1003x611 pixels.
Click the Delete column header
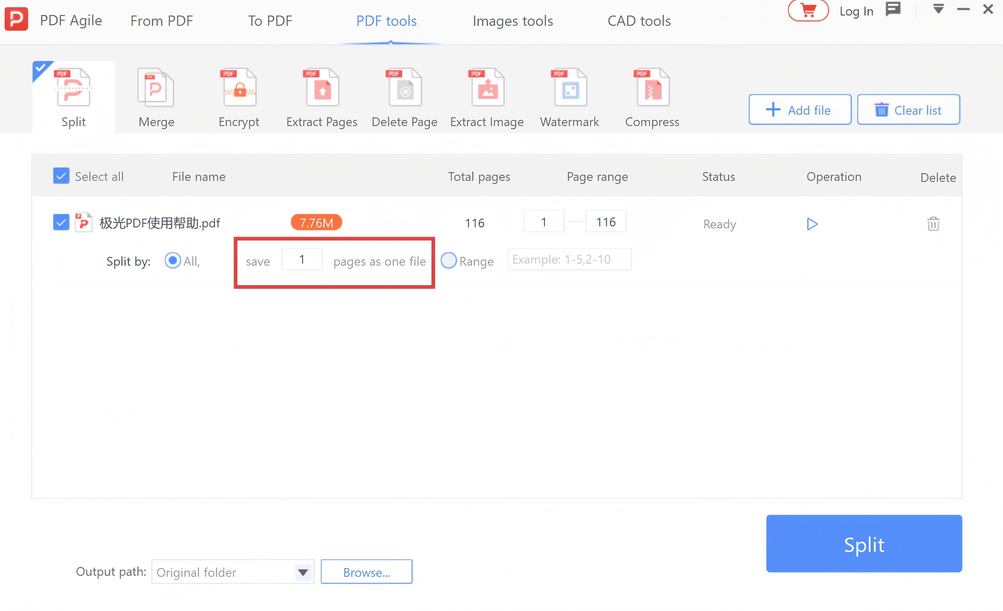pos(938,177)
